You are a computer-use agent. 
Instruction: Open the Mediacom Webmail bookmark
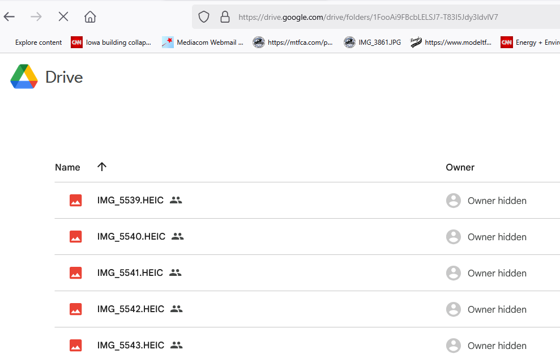(x=203, y=42)
